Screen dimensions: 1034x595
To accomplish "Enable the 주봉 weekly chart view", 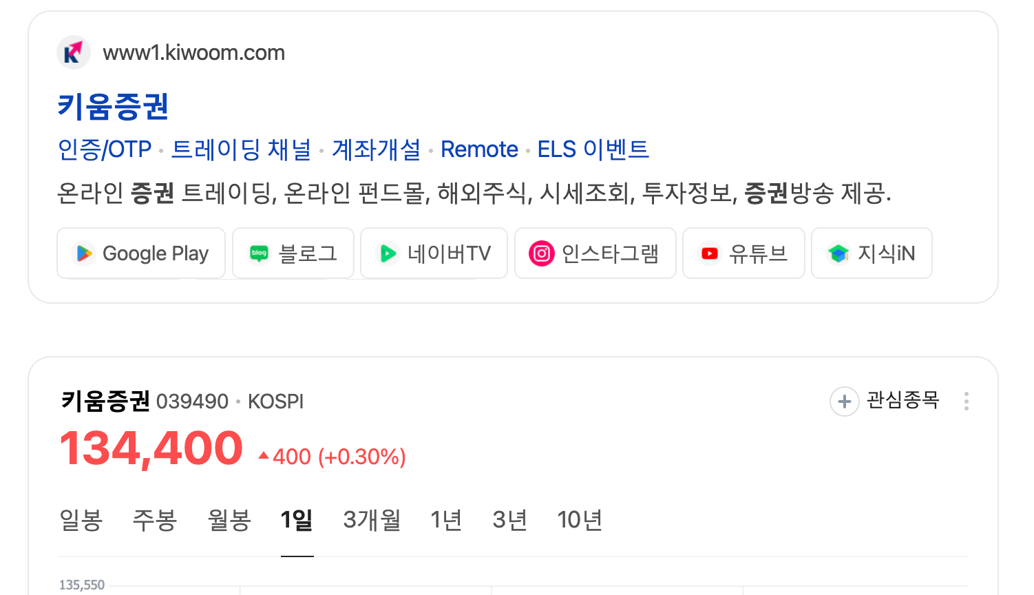I will point(155,521).
